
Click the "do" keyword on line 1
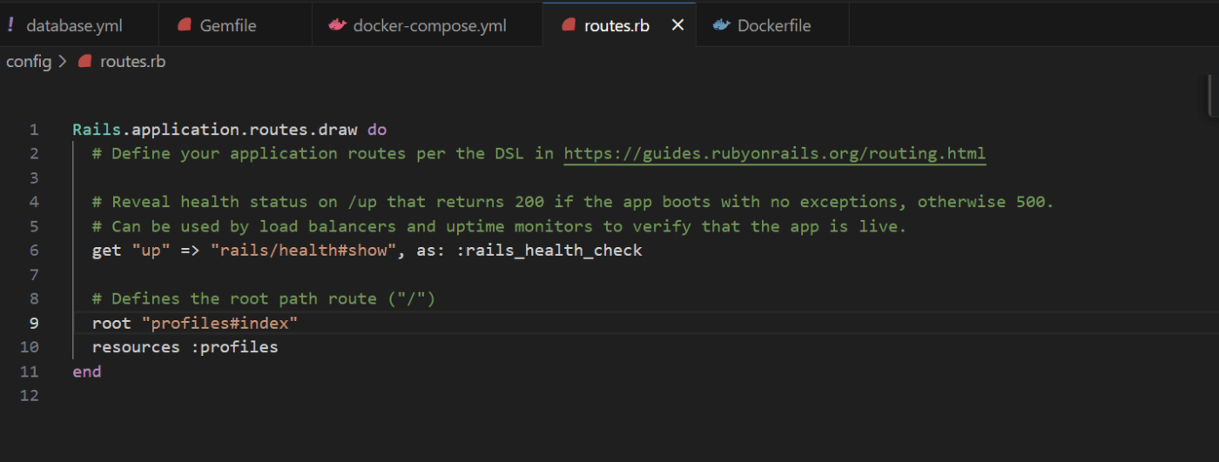point(377,130)
